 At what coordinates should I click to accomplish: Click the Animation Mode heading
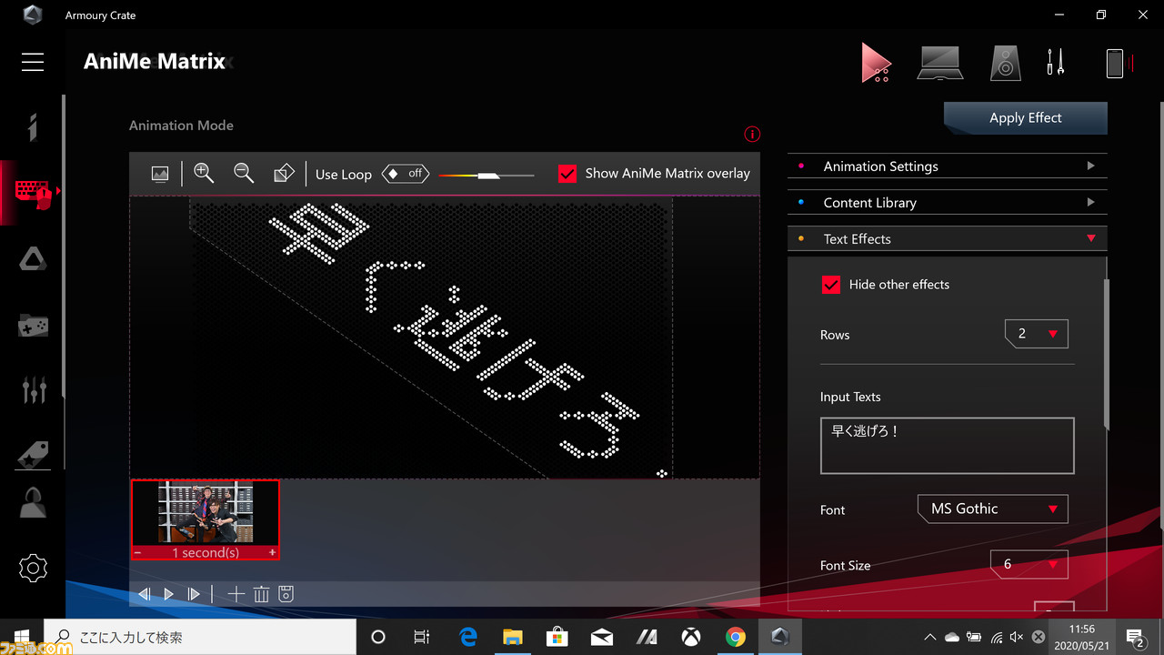tap(181, 126)
